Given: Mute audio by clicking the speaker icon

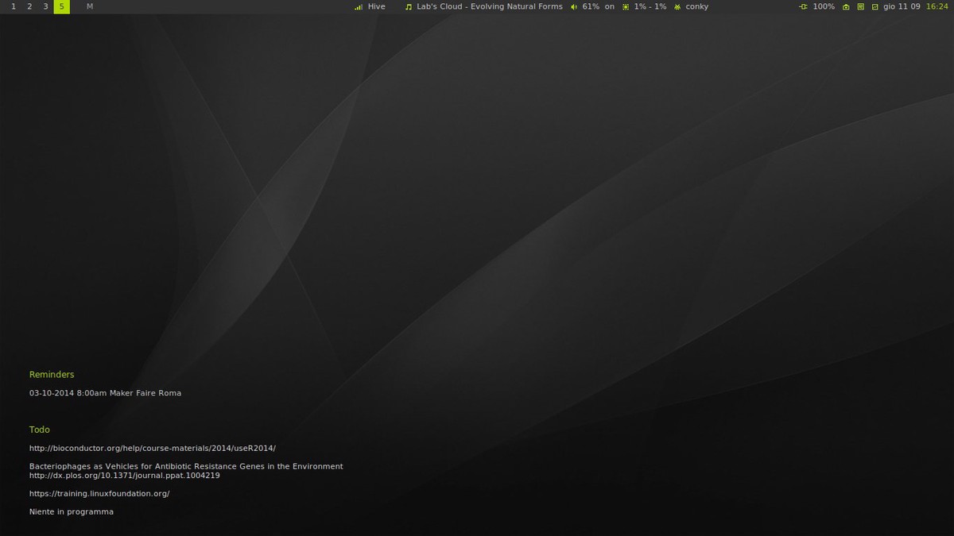Looking at the screenshot, I should [x=572, y=6].
